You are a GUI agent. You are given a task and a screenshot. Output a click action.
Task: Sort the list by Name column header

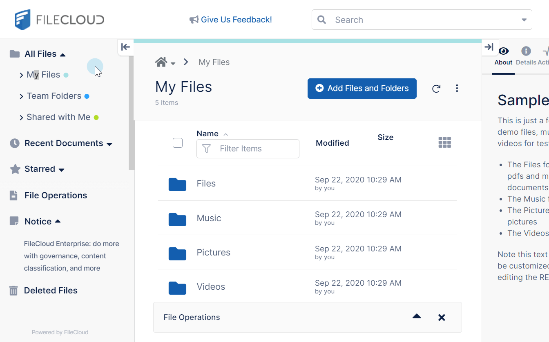tap(208, 133)
